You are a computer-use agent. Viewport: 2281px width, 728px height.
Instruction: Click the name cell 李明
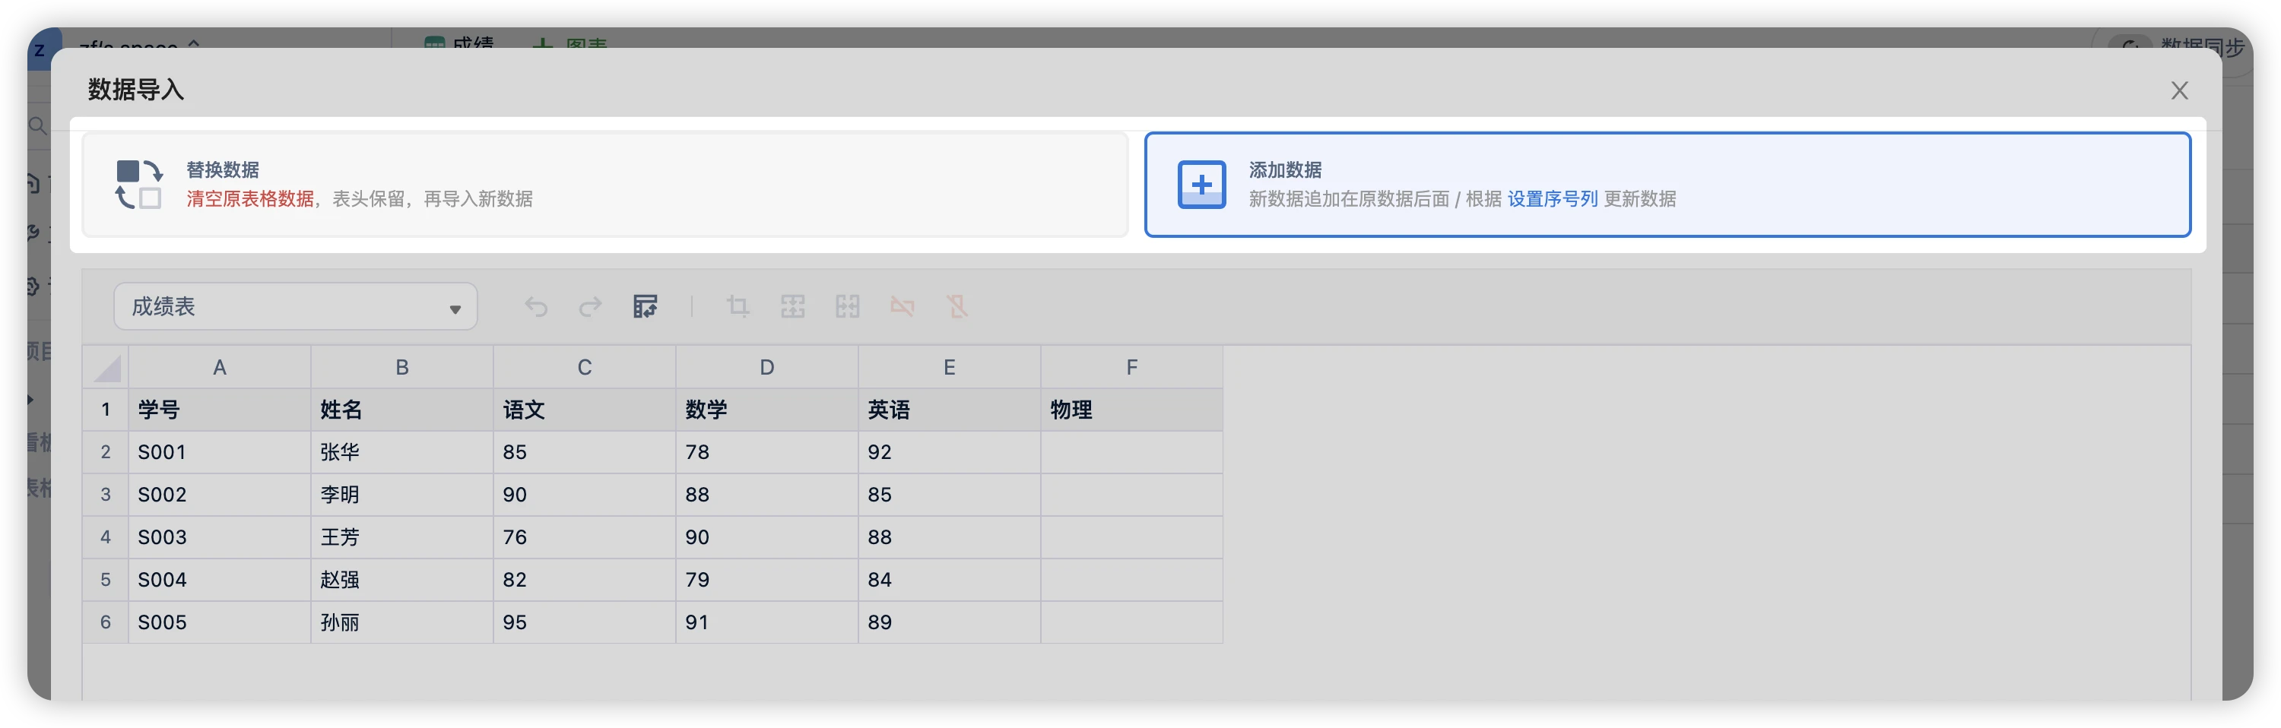(402, 495)
